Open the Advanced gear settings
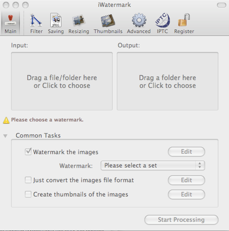Viewport: 229px width, 231px height. click(139, 24)
